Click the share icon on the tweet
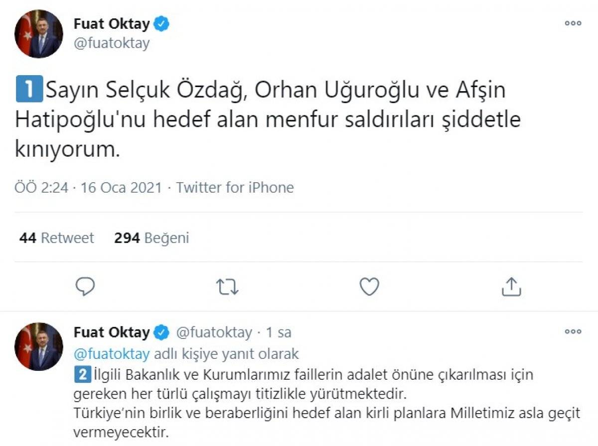Image resolution: width=598 pixels, height=446 pixels. [x=511, y=286]
